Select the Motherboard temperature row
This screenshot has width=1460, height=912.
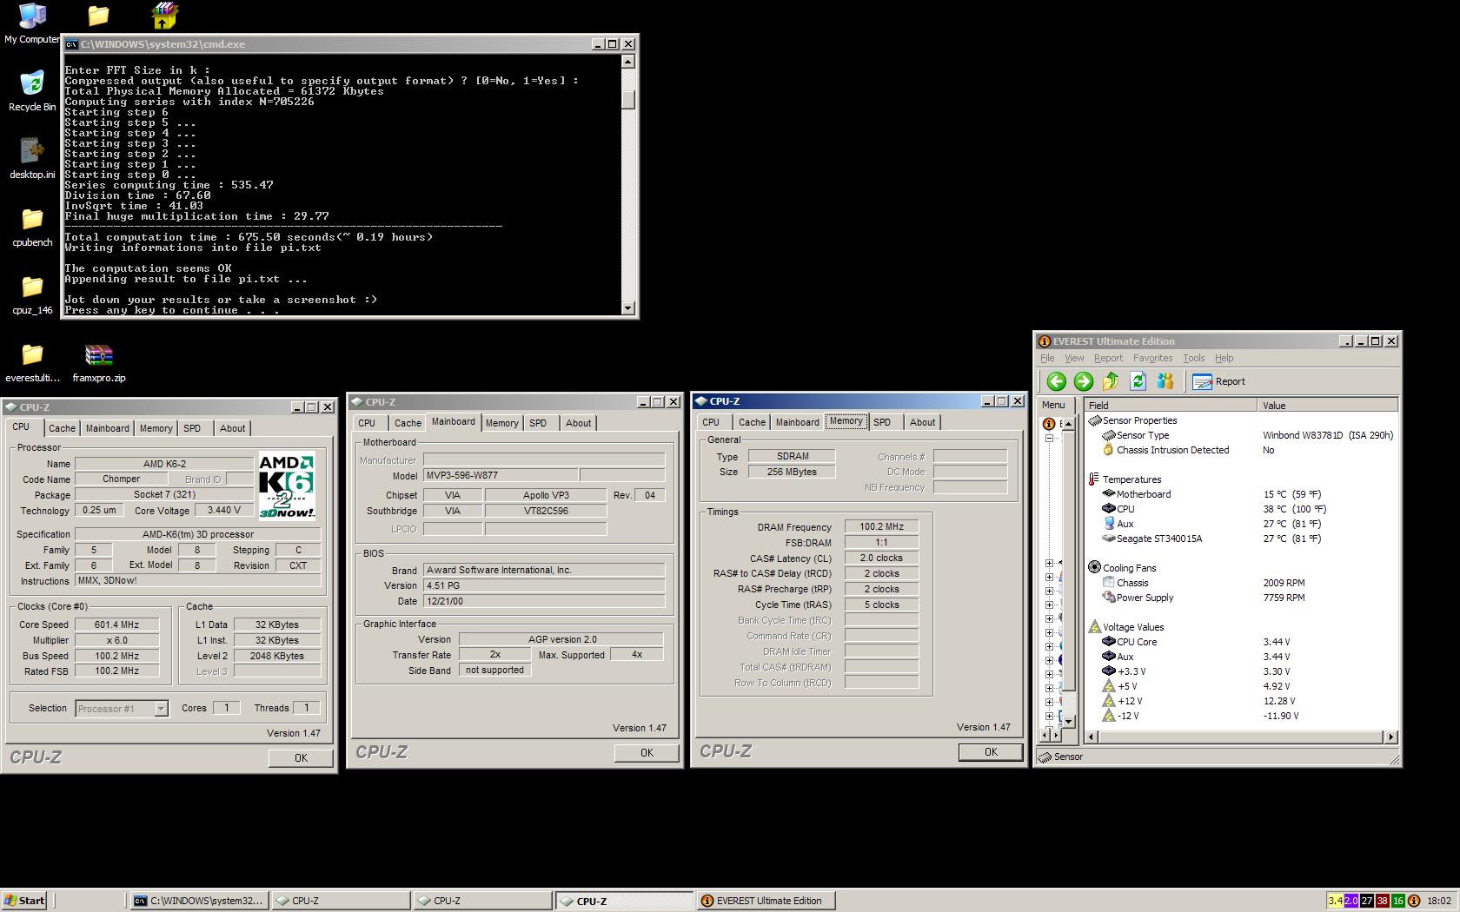[x=1242, y=494]
